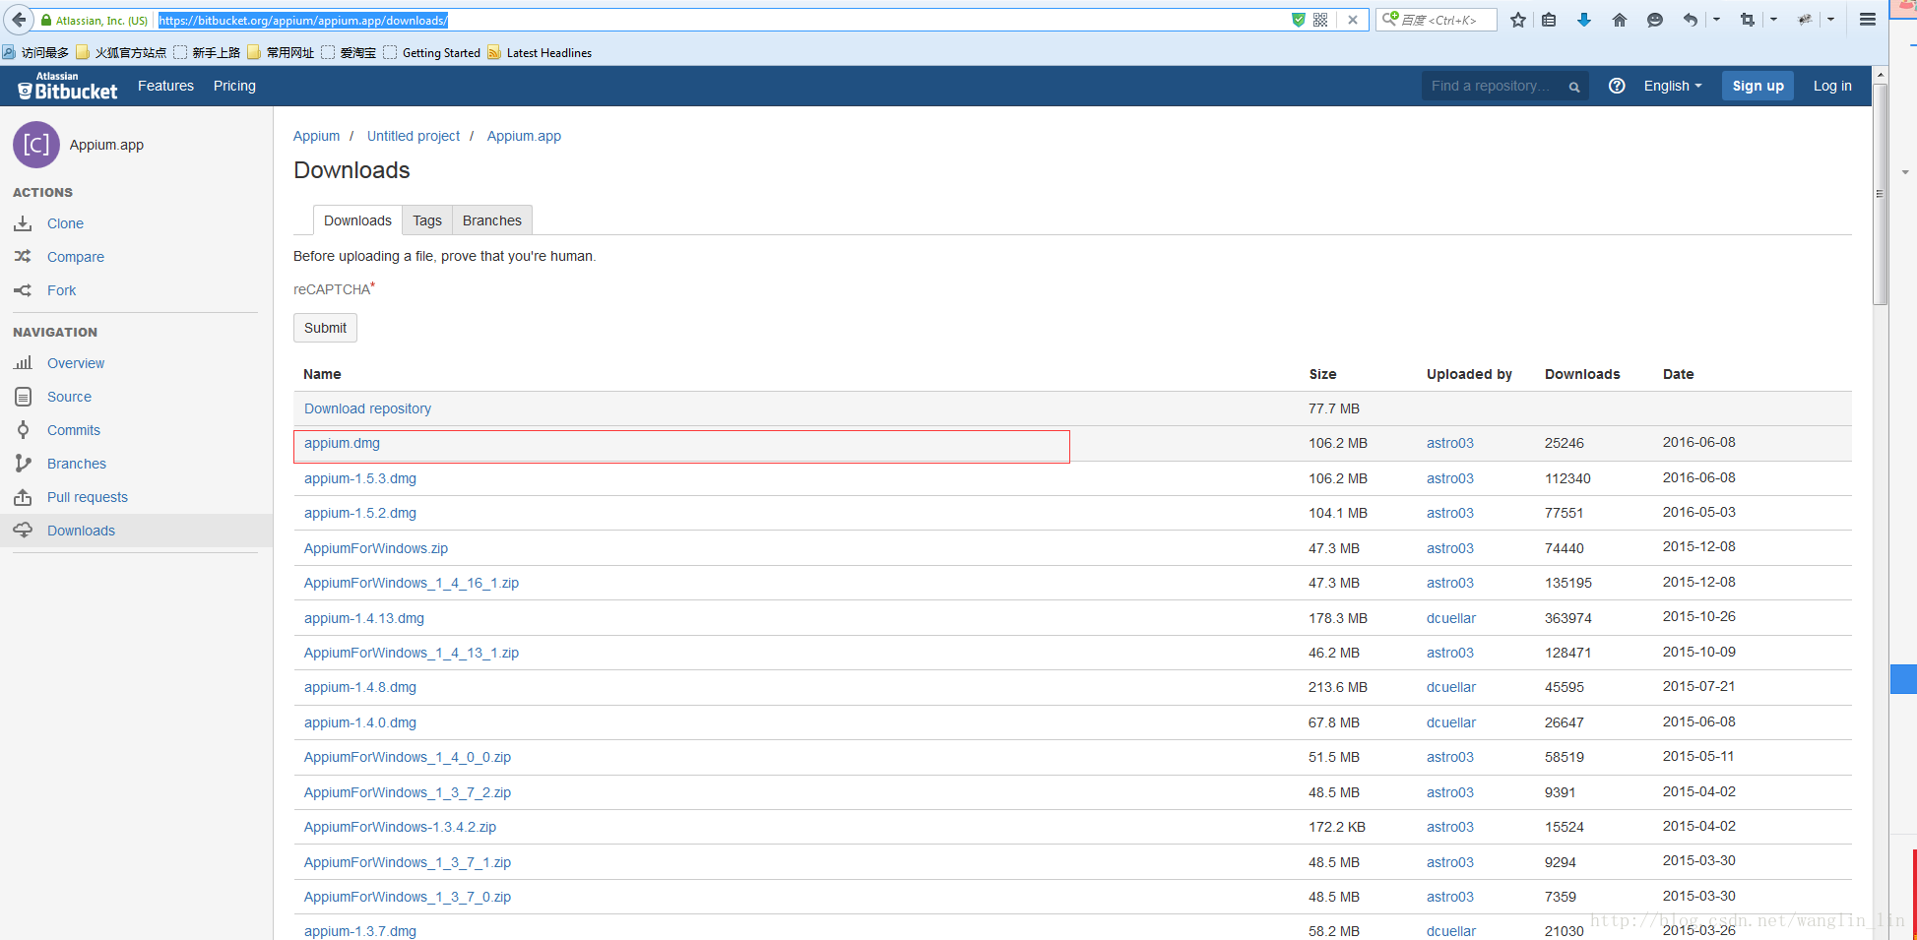The width and height of the screenshot is (1917, 940).
Task: Click the Branches icon in sidebar
Action: [23, 464]
